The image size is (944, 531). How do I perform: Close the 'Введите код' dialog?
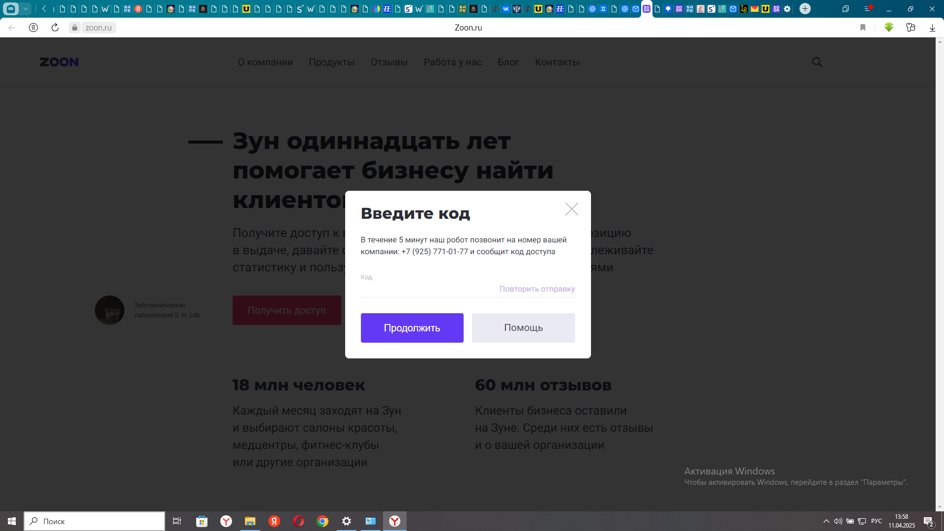[571, 209]
